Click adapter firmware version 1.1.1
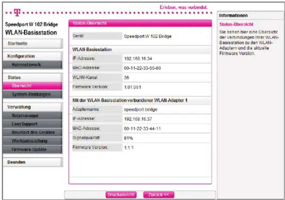Image resolution: width=285 pixels, height=200 pixels. coord(129,148)
